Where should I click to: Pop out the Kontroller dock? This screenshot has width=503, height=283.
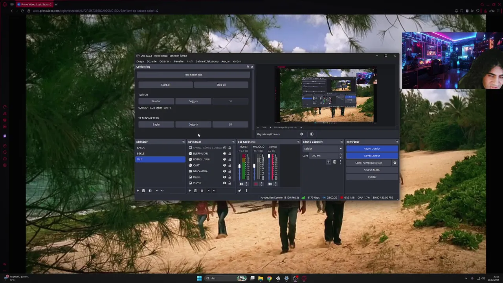(x=397, y=142)
